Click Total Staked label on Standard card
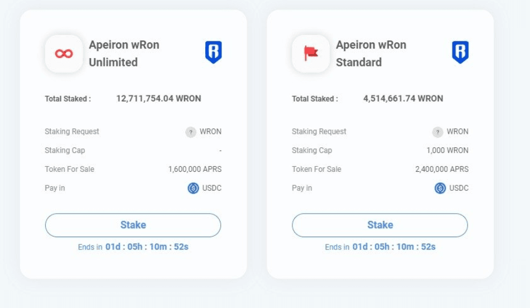 (x=315, y=99)
